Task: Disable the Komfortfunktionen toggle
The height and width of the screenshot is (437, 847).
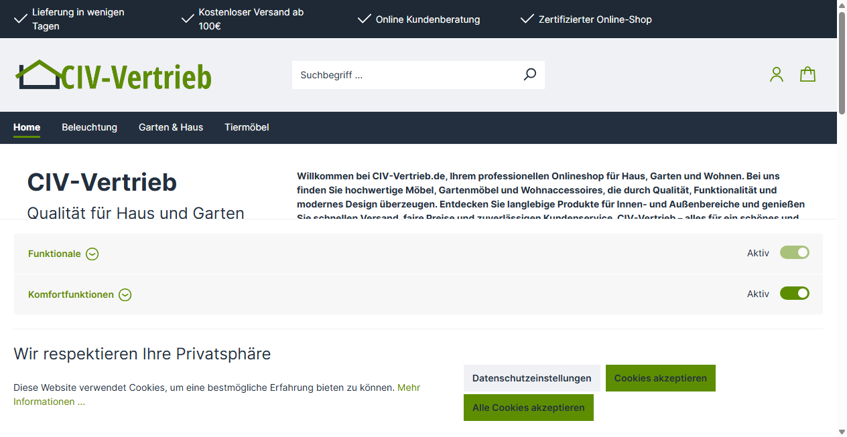Action: tap(794, 293)
